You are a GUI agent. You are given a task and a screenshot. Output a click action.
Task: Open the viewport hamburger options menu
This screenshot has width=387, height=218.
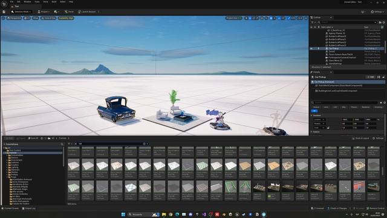click(3, 18)
